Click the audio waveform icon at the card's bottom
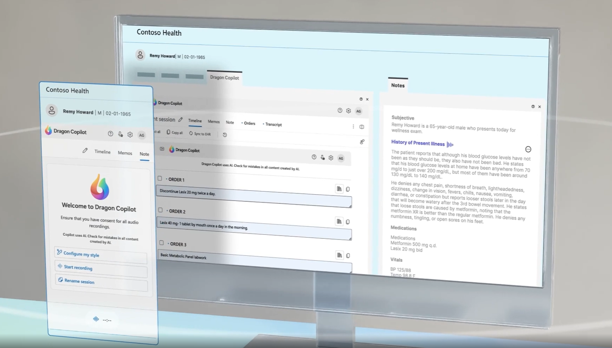Viewport: 612px width, 348px height. (96, 319)
